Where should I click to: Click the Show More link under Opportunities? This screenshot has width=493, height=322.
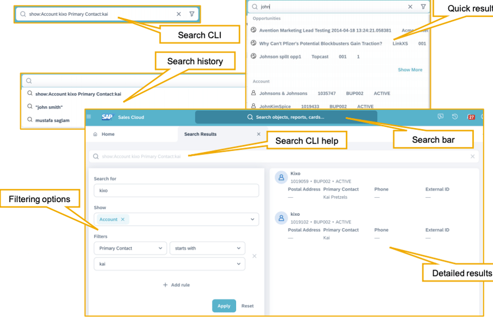[410, 70]
